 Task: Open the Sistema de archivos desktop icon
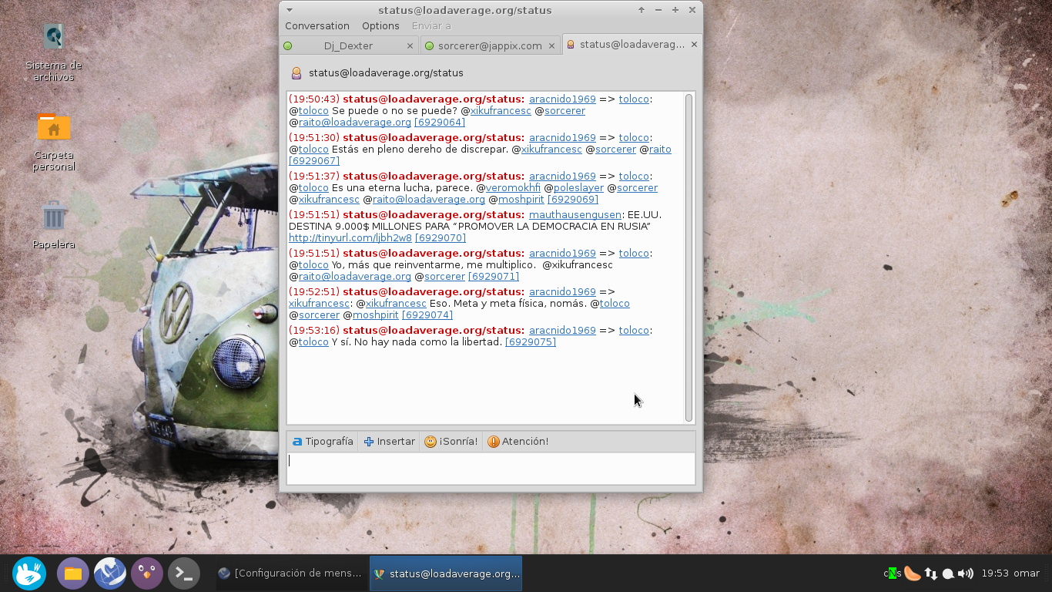(53, 52)
